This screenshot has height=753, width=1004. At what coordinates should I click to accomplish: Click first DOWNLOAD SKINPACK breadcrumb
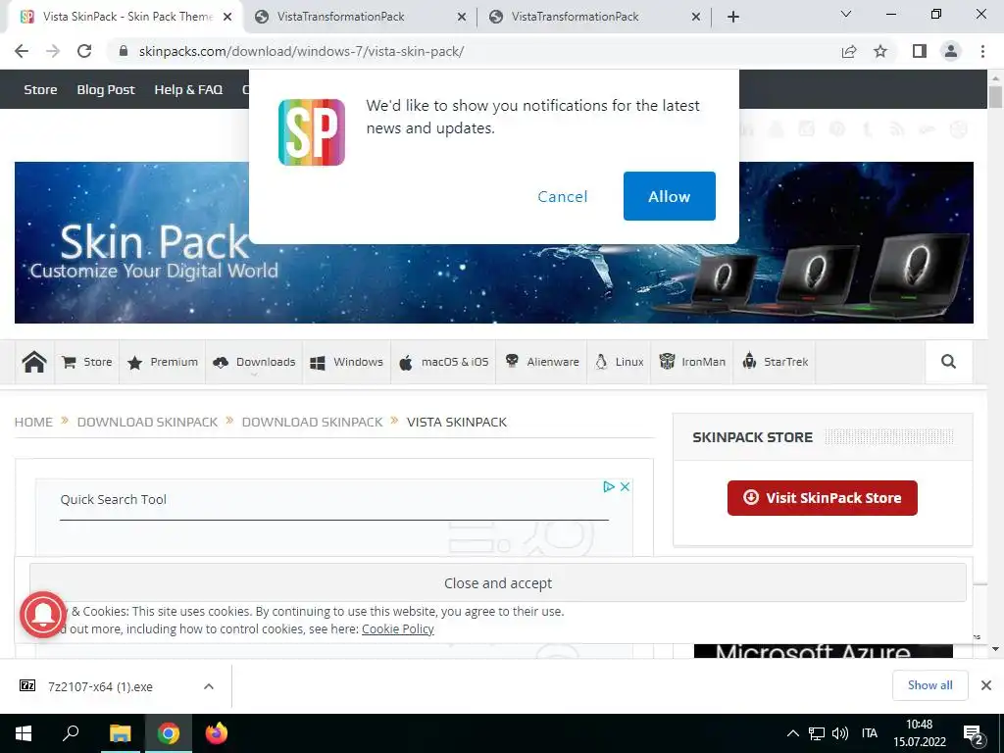click(147, 422)
